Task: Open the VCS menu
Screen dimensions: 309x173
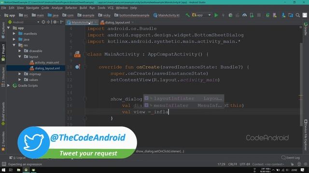Action: tap(111, 8)
